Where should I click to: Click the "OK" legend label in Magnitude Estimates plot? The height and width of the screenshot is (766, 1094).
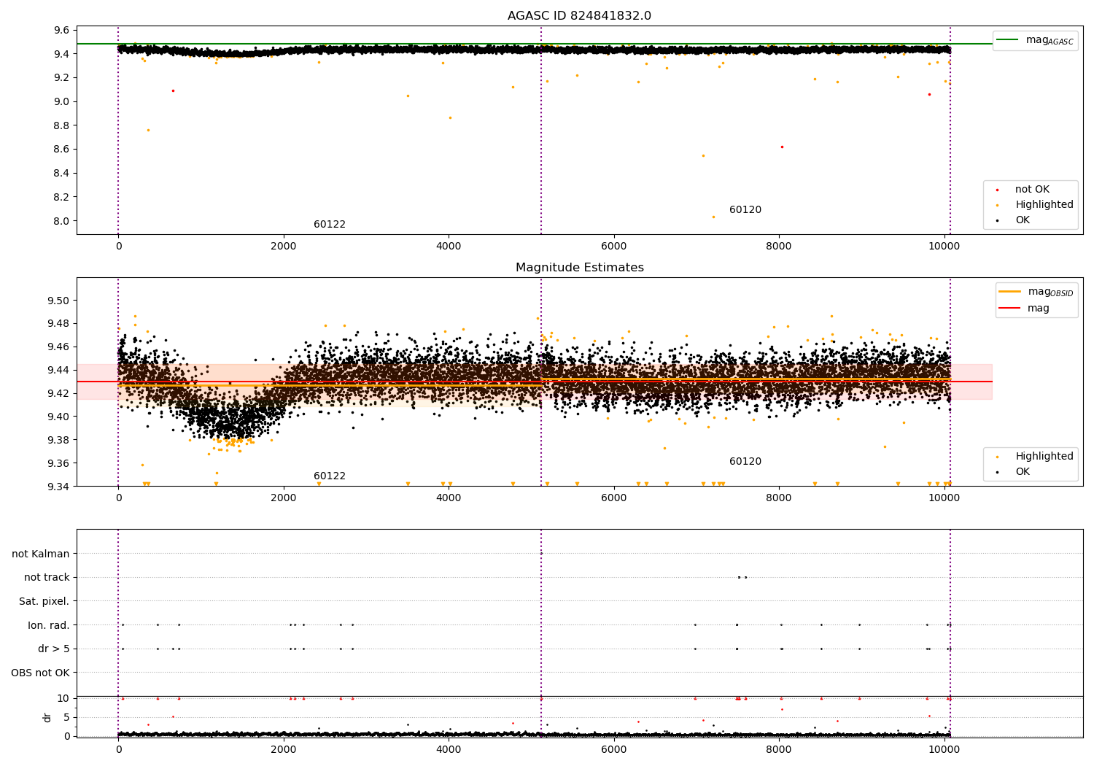pyautogui.click(x=1023, y=472)
